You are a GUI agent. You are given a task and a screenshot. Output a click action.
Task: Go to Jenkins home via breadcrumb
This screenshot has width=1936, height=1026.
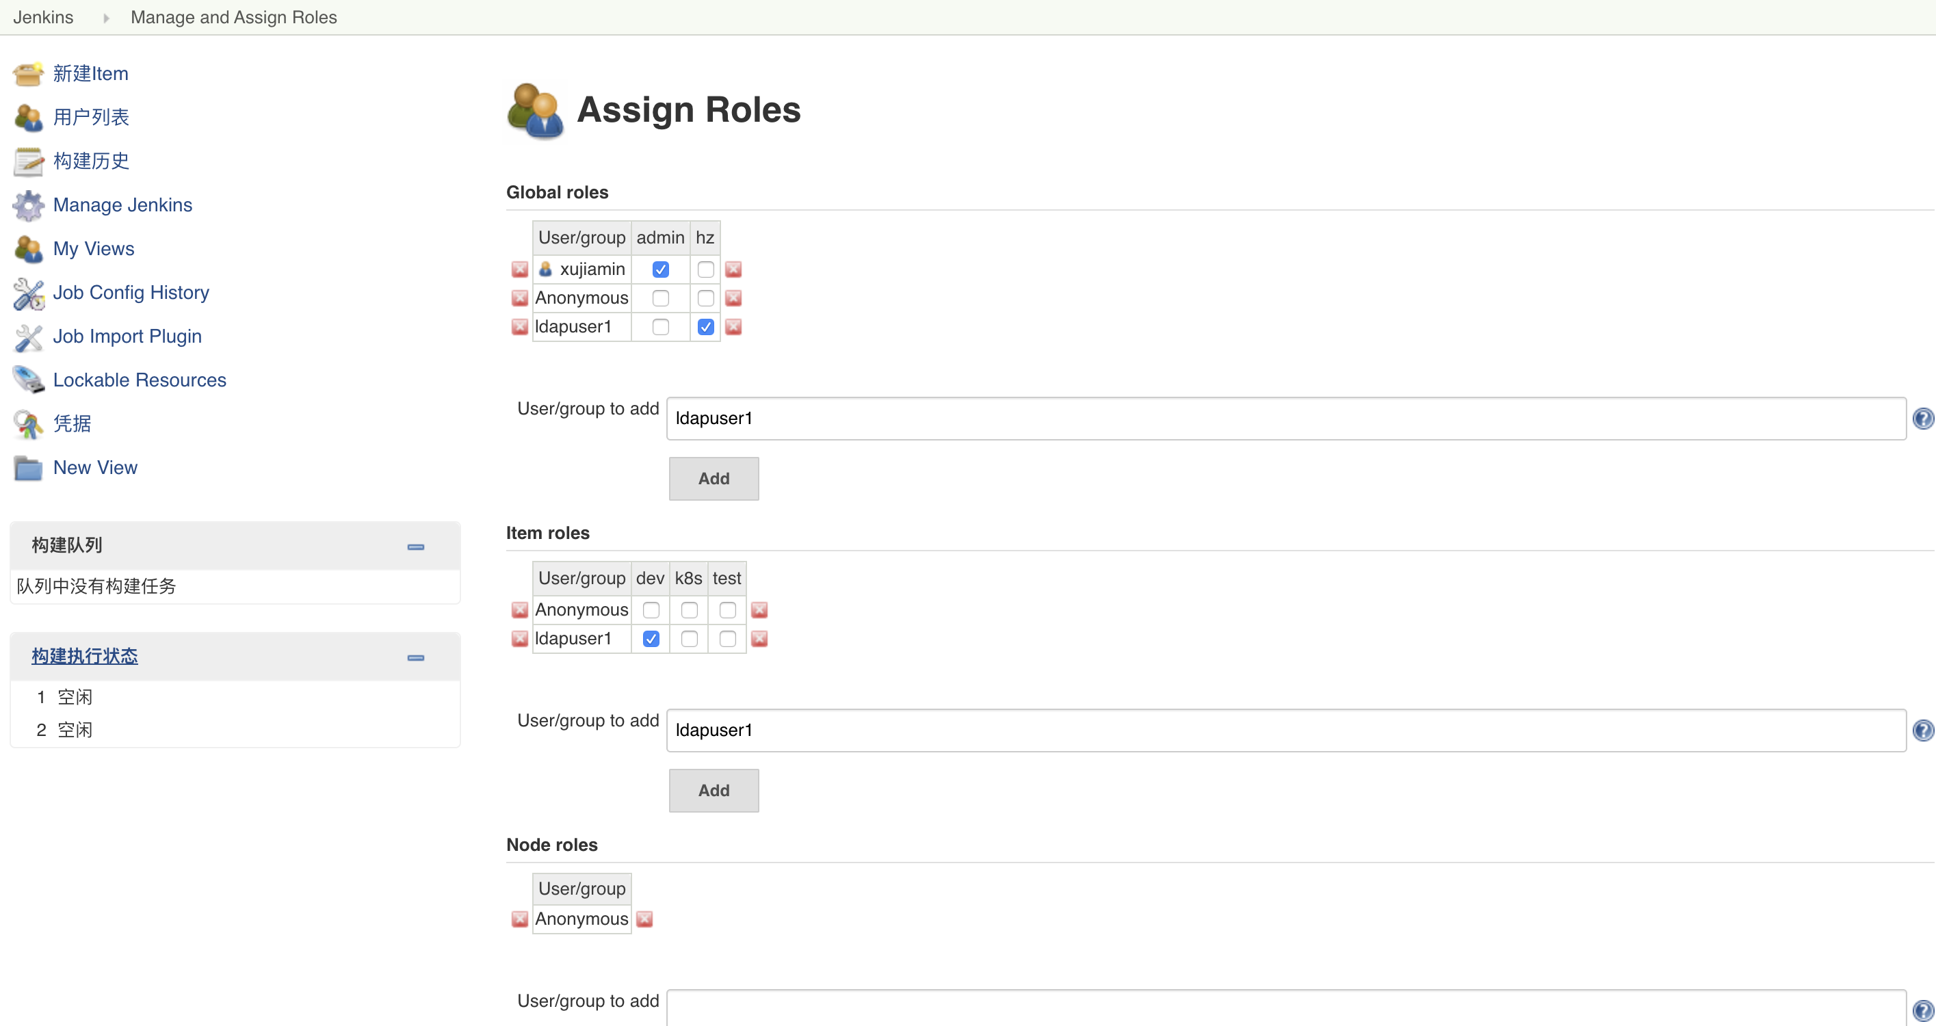point(43,16)
